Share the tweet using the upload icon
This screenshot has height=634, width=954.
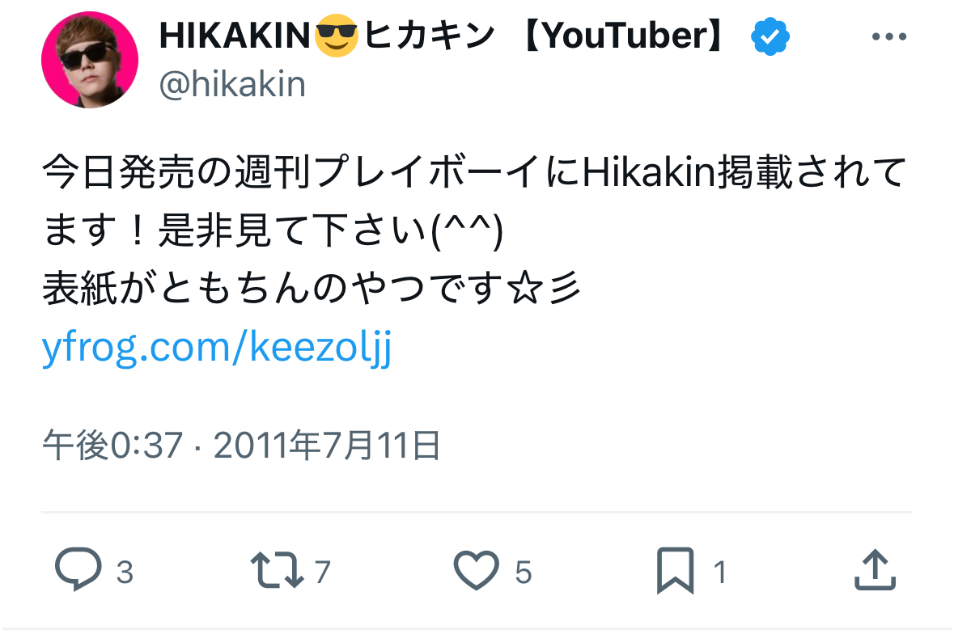coord(876,570)
